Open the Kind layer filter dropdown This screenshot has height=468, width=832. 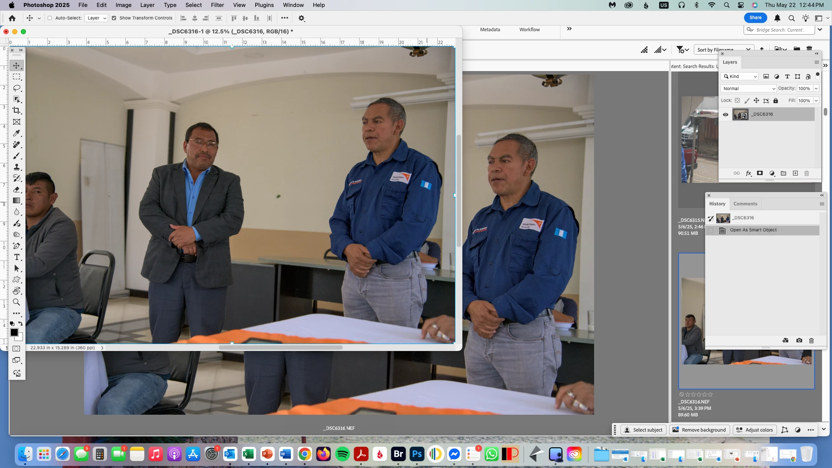coord(740,76)
